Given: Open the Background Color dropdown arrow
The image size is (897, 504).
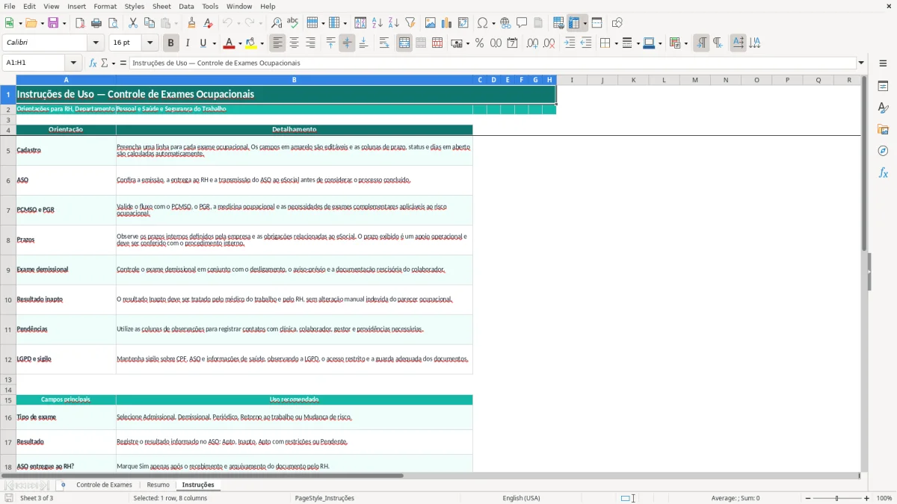Looking at the screenshot, I should [x=262, y=43].
